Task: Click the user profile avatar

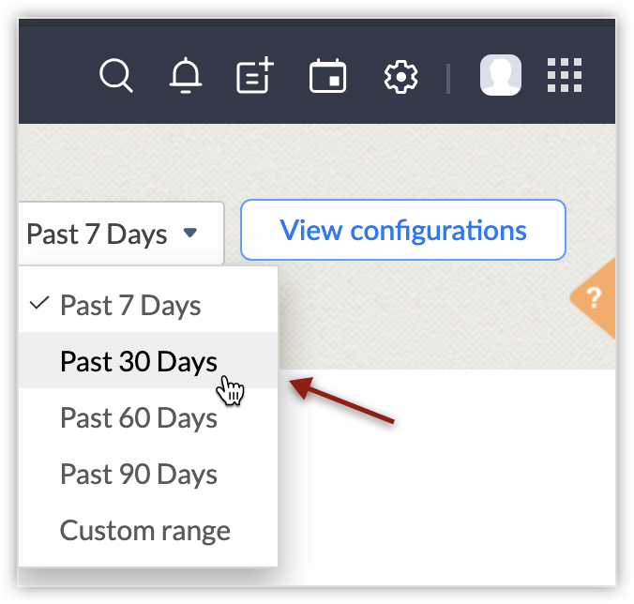Action: (501, 75)
